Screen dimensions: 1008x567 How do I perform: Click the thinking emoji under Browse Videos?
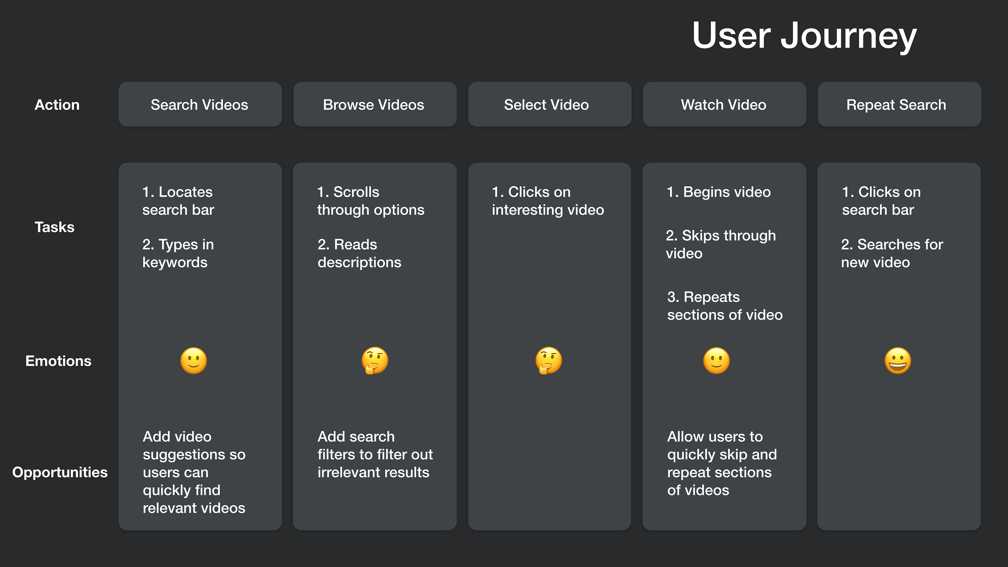(375, 360)
